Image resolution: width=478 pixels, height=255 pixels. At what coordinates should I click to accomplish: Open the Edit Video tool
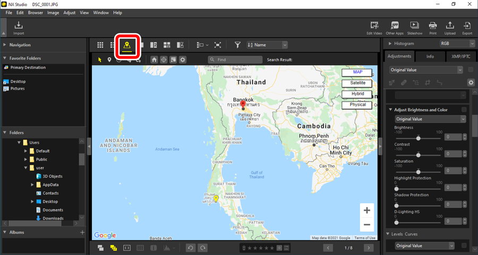click(x=374, y=28)
